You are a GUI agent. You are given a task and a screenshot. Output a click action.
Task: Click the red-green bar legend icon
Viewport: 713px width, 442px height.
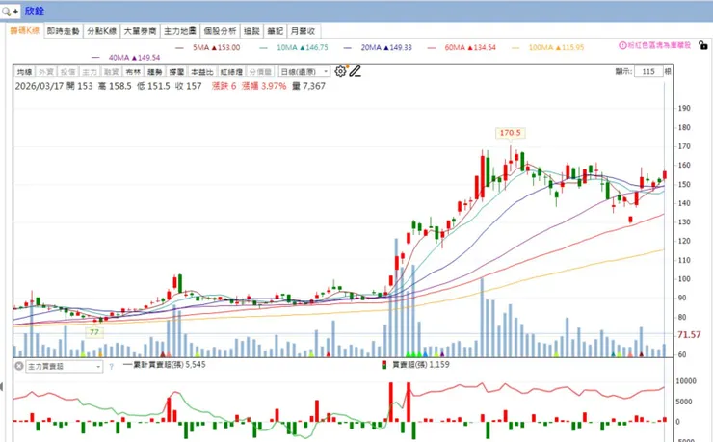click(x=384, y=365)
